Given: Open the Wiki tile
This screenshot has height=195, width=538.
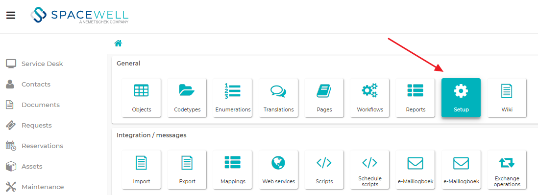Looking at the screenshot, I should coord(507,98).
